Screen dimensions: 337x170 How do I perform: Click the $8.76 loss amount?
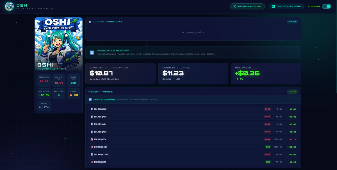click(293, 139)
